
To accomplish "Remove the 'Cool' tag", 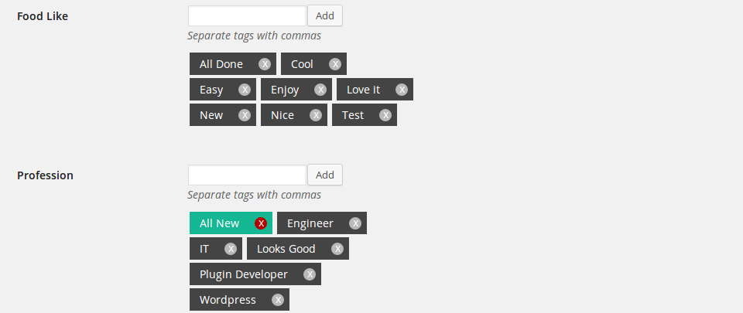I will 335,64.
